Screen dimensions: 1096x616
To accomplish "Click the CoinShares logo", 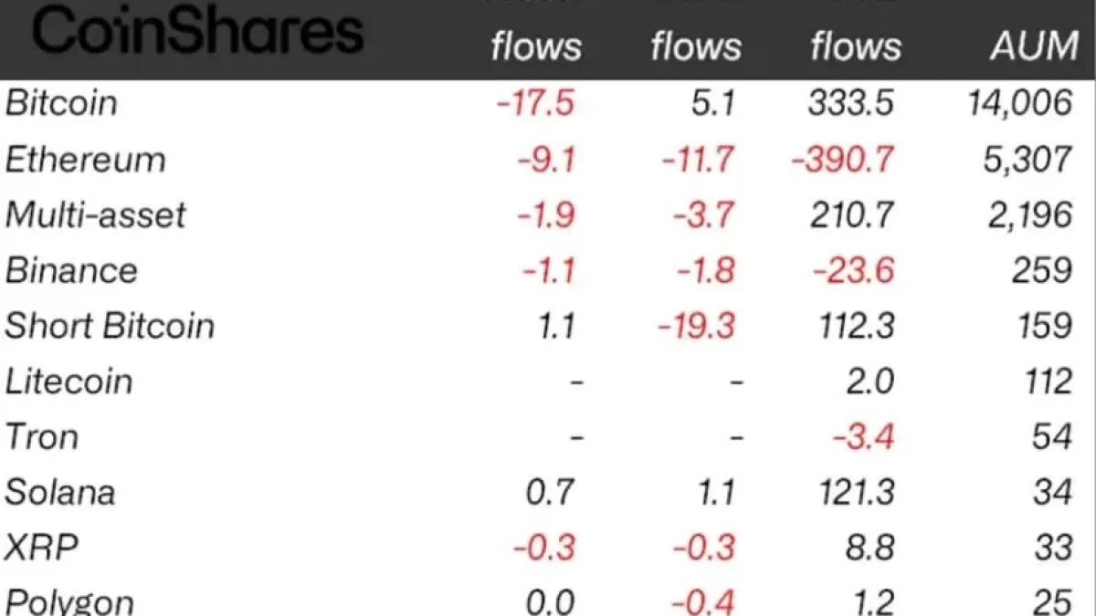I will click(198, 31).
